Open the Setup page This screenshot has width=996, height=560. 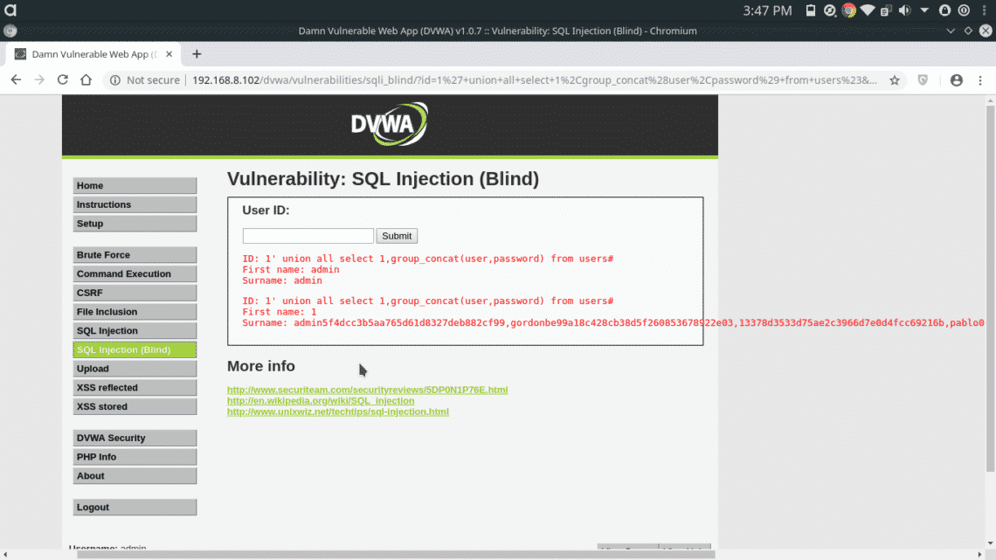[x=135, y=224]
